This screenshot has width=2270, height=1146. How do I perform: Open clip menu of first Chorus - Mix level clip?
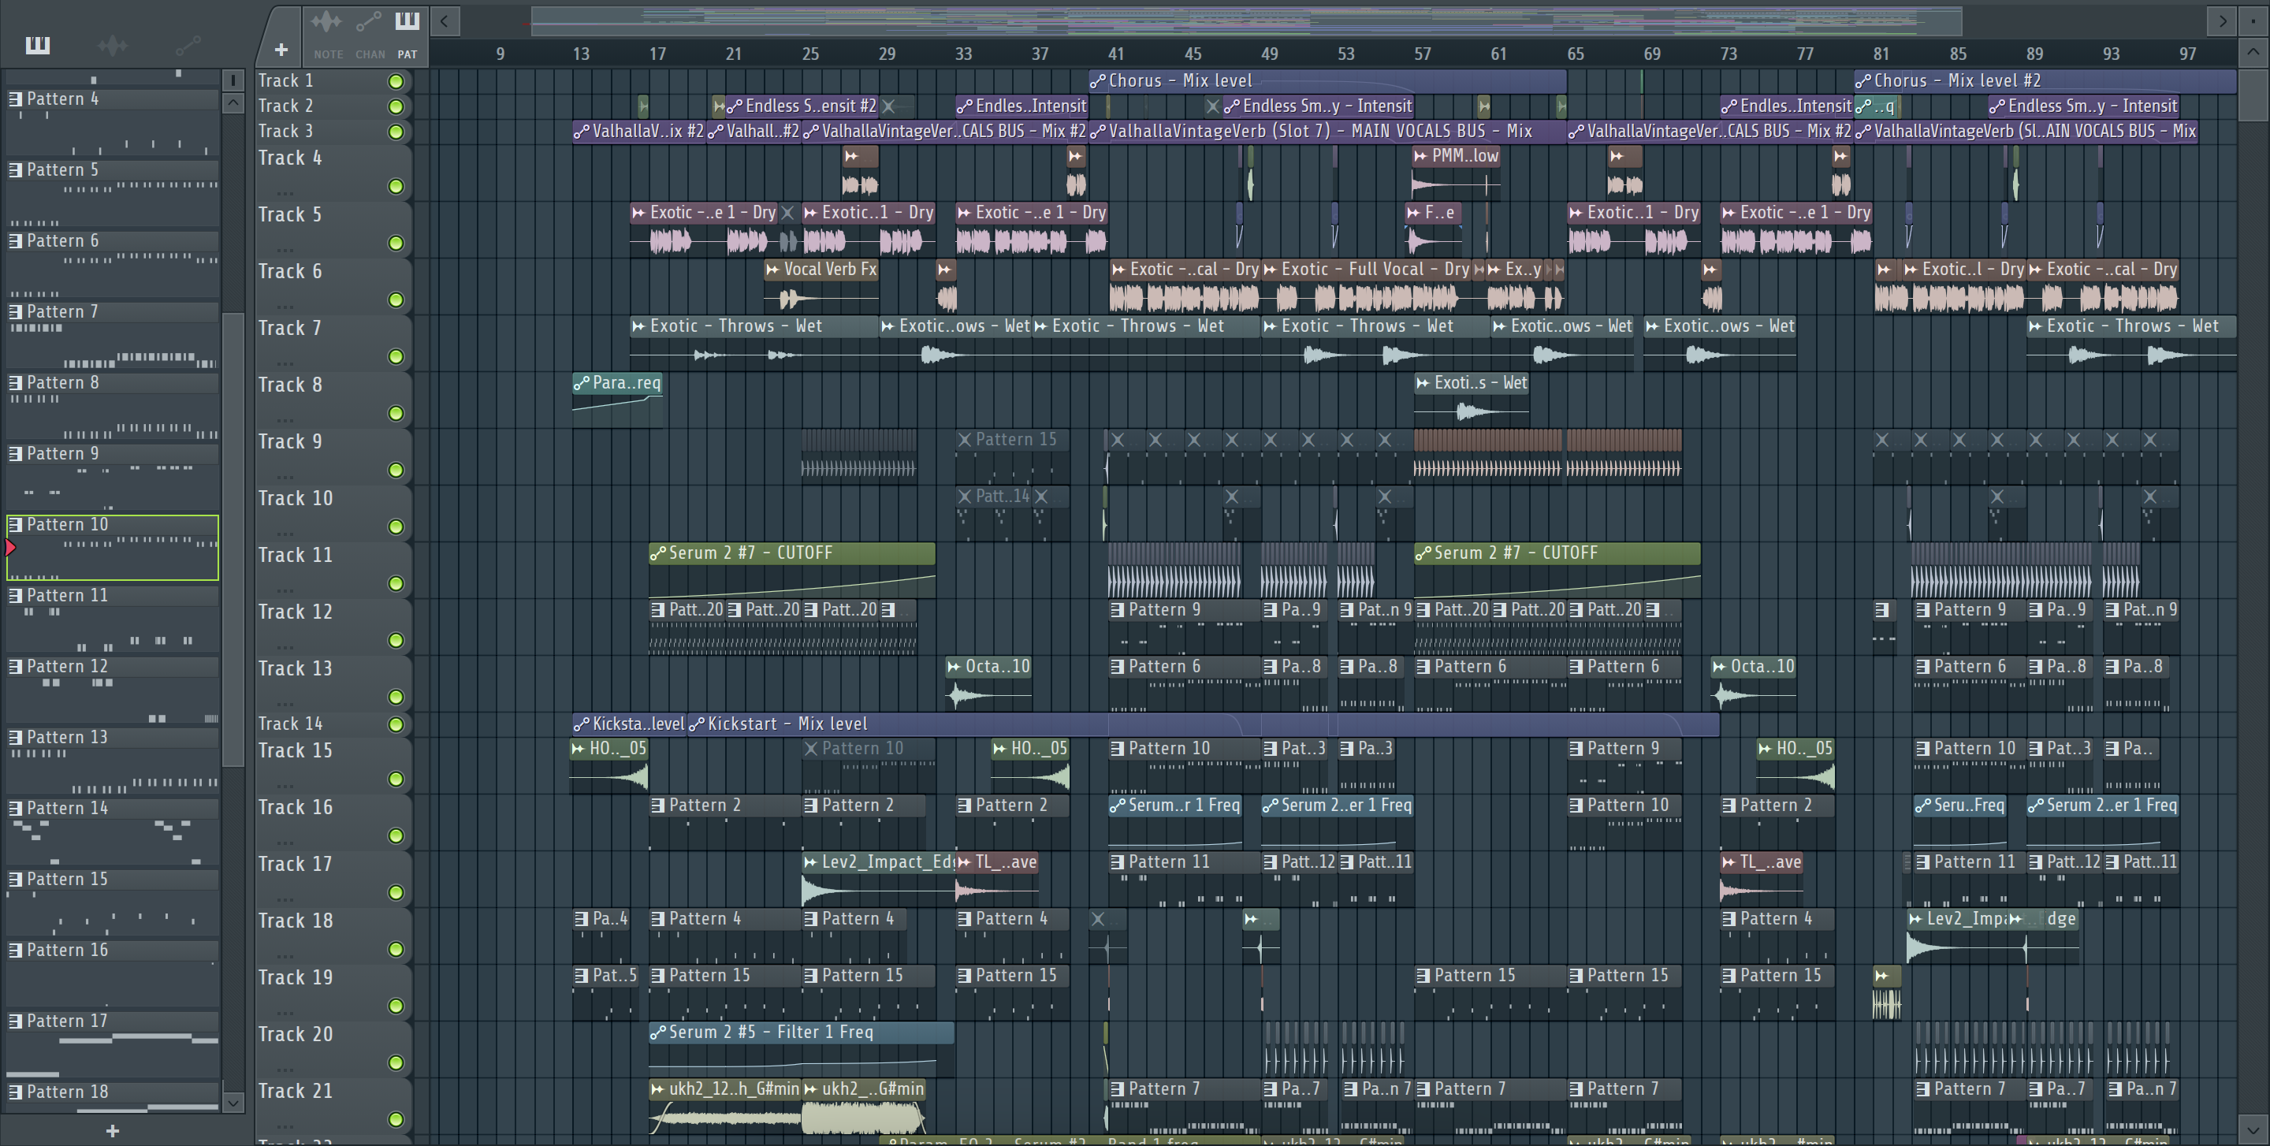tap(1098, 81)
